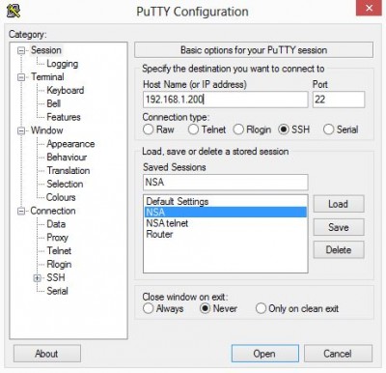This screenshot has width=386, height=373.
Task: Open the Colours settings category
Action: [61, 197]
